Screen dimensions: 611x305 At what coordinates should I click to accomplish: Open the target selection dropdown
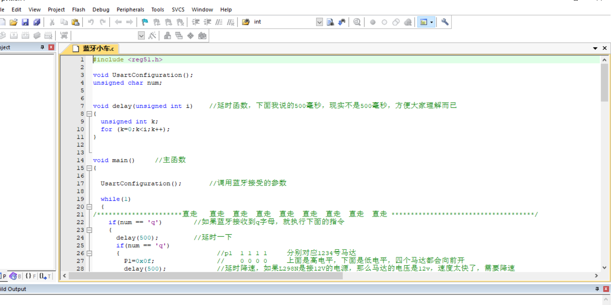point(141,36)
